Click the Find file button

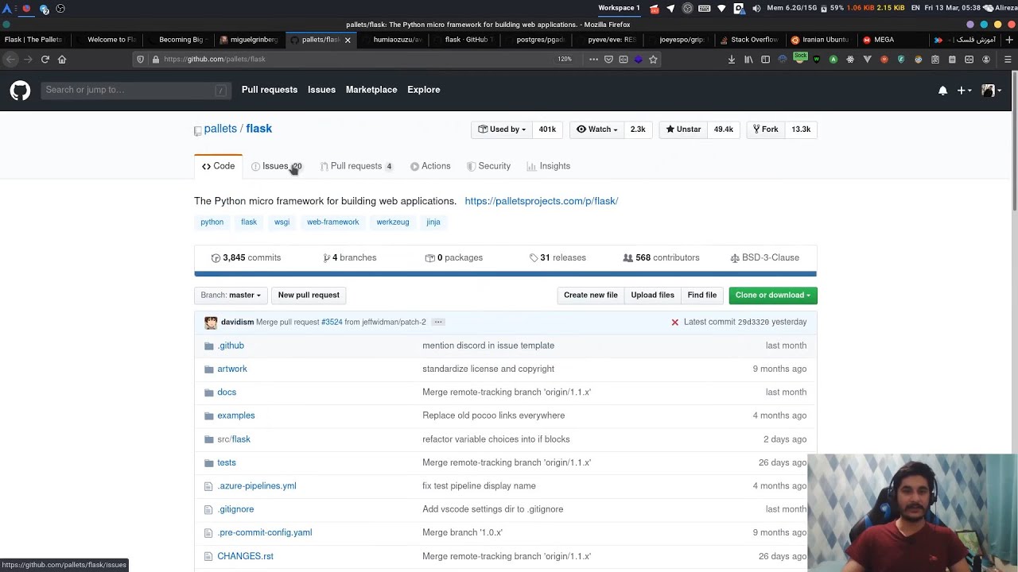tap(702, 296)
